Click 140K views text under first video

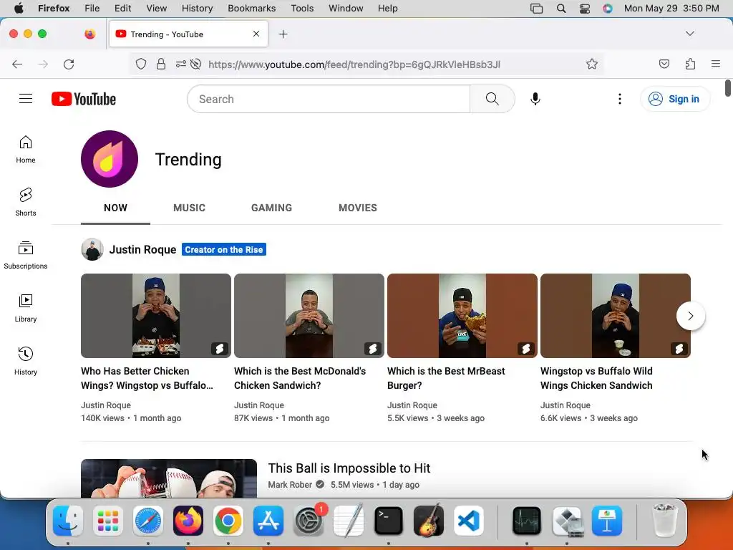[102, 418]
